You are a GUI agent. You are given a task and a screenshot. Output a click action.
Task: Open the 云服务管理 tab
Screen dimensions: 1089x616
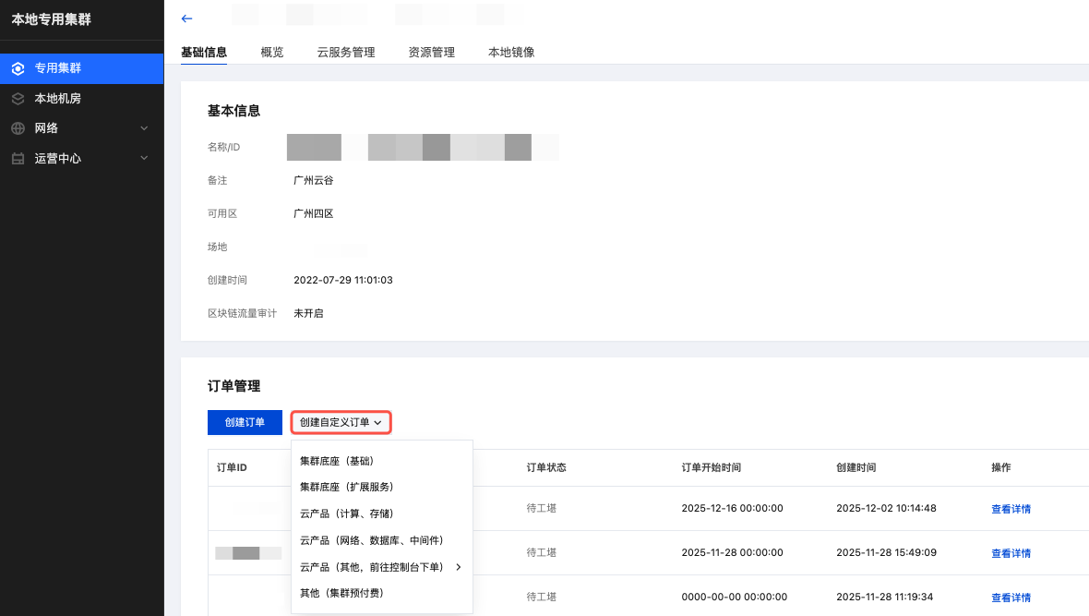pos(345,53)
